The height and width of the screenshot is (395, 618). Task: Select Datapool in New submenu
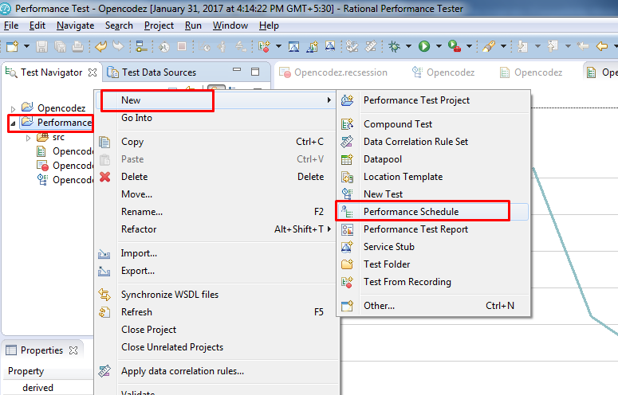click(x=433, y=159)
